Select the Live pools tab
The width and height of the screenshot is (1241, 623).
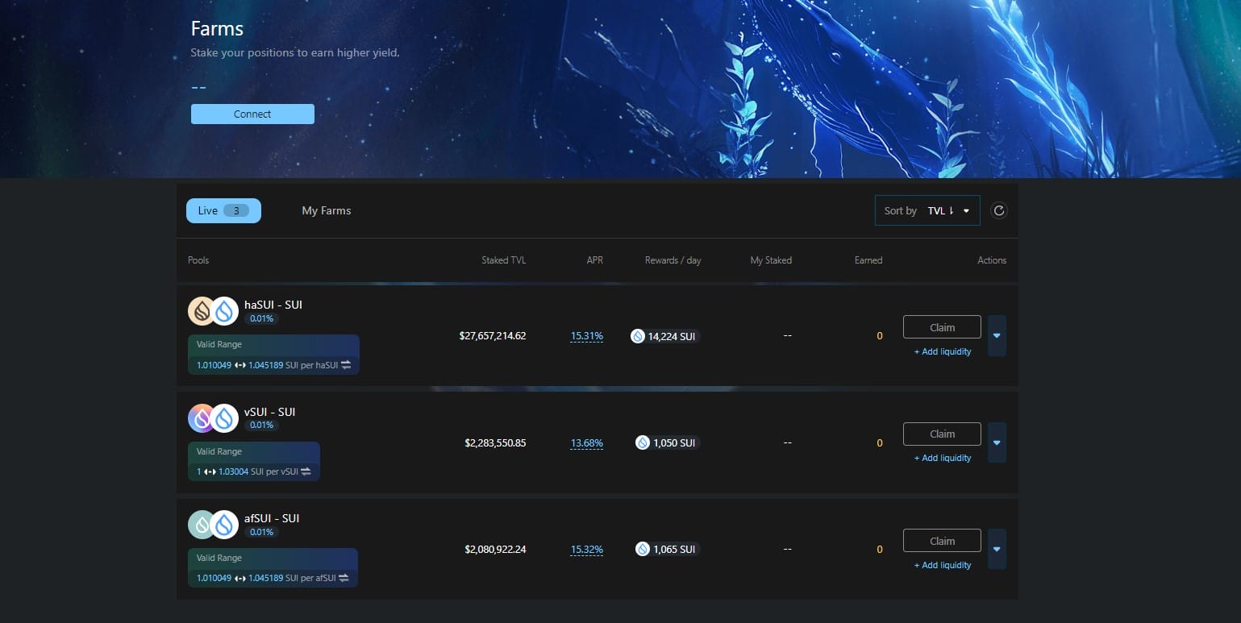coord(223,210)
